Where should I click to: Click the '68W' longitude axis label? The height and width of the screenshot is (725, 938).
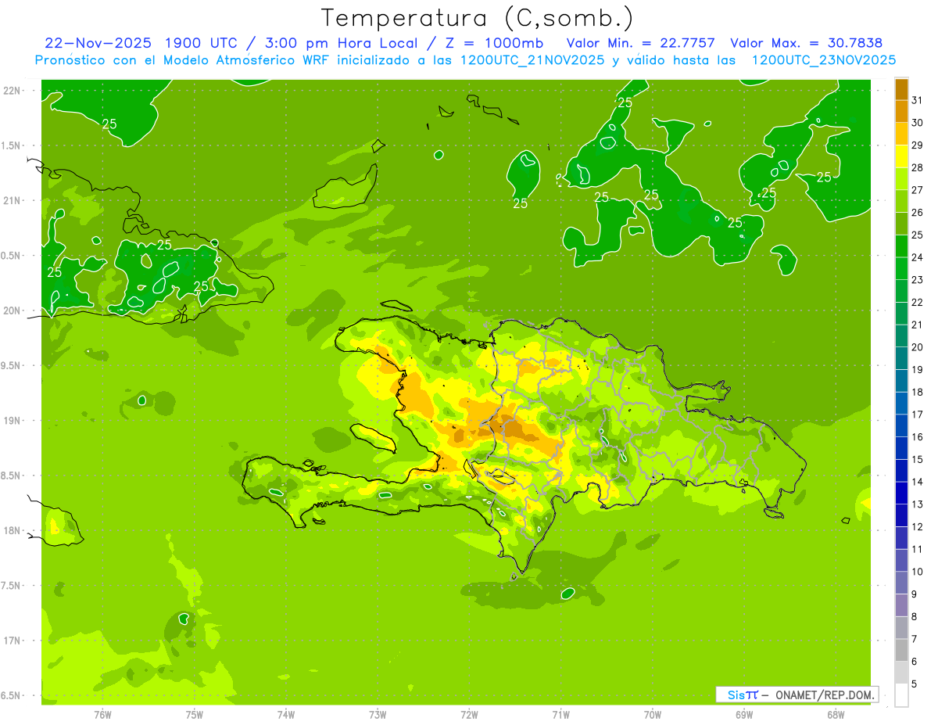click(x=836, y=715)
